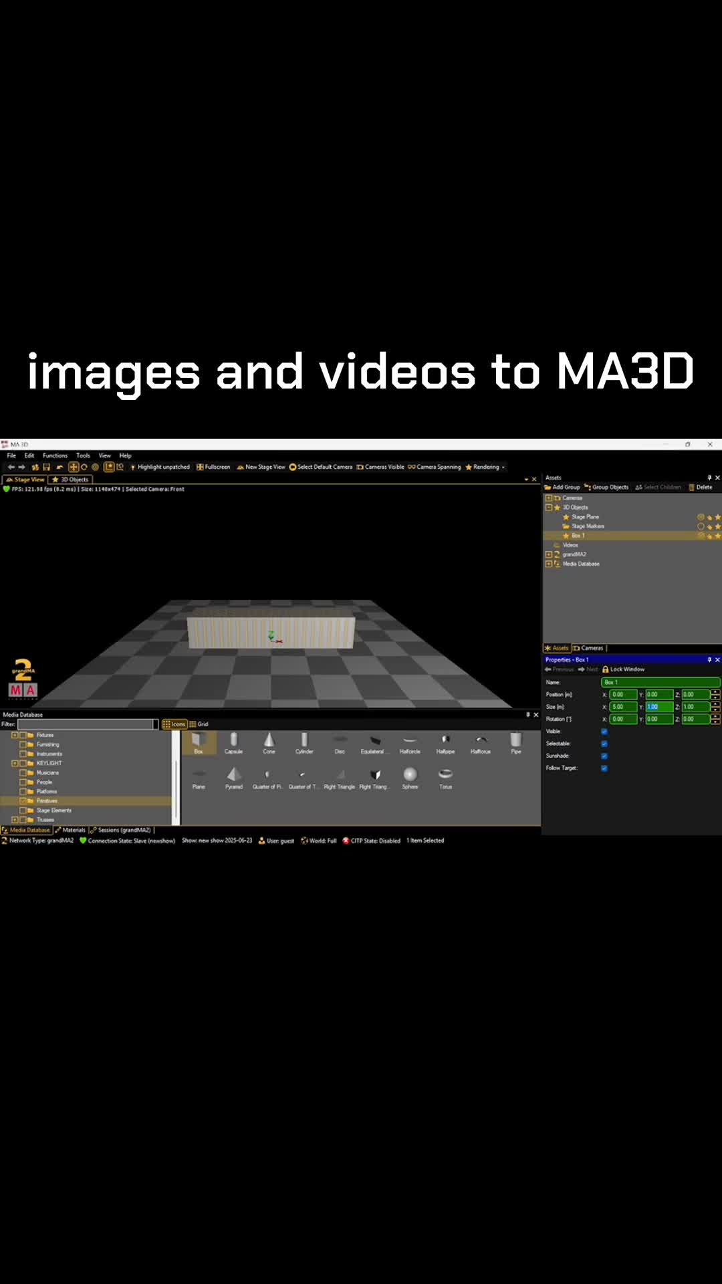
Task: Switch to the Stage View tab
Action: [25, 479]
